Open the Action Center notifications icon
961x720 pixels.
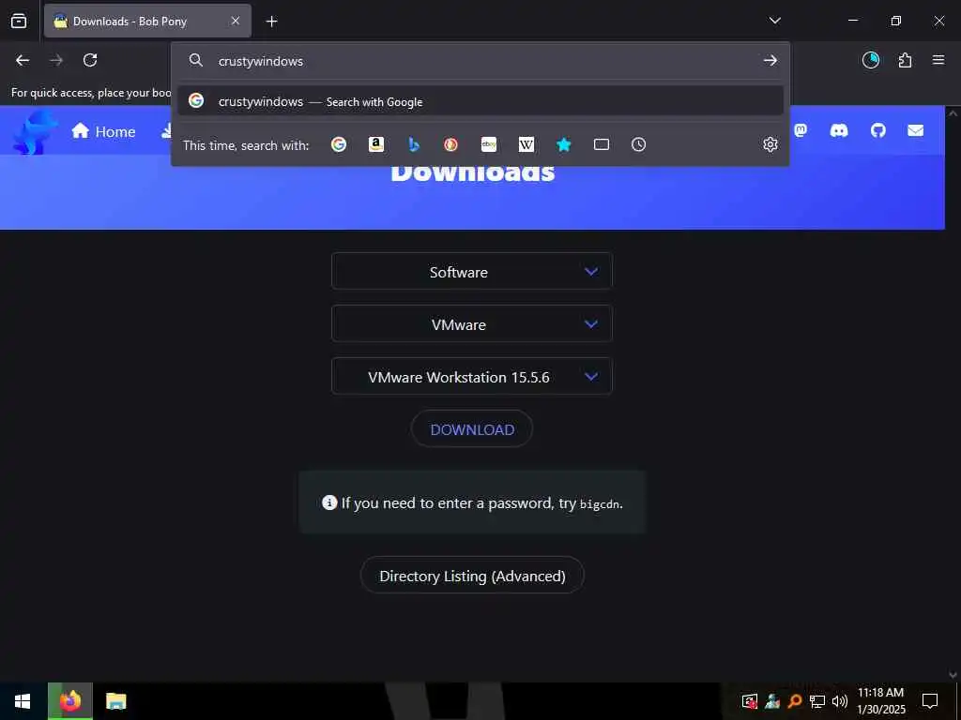point(930,701)
